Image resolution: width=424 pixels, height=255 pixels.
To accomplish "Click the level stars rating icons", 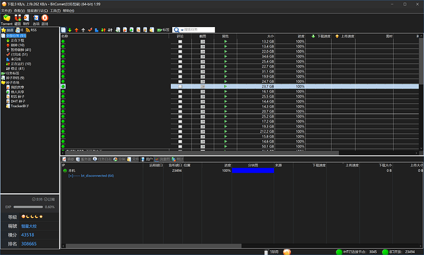I will [x=32, y=217].
